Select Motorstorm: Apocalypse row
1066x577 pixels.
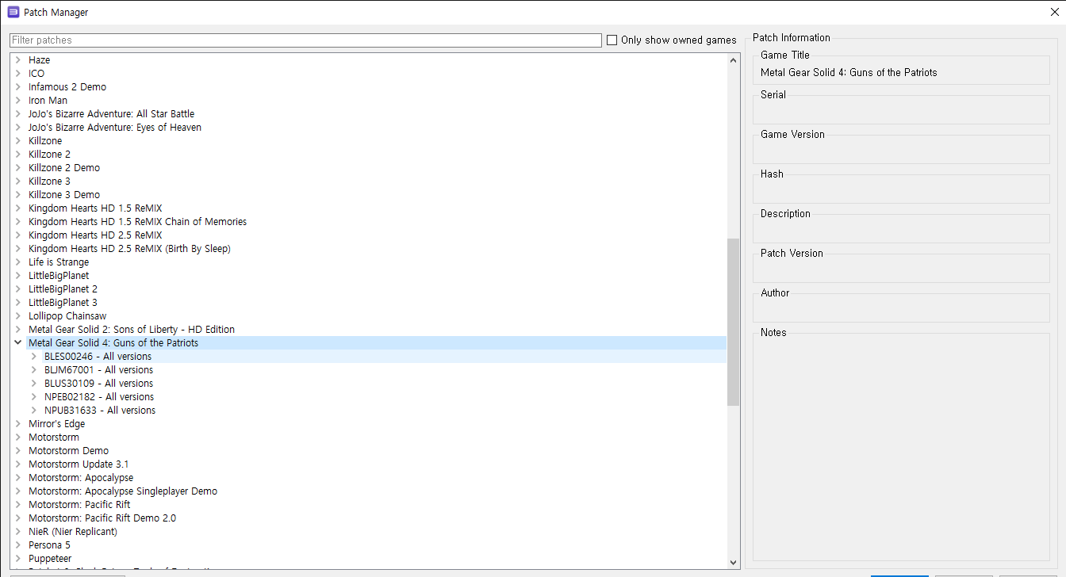(x=81, y=478)
